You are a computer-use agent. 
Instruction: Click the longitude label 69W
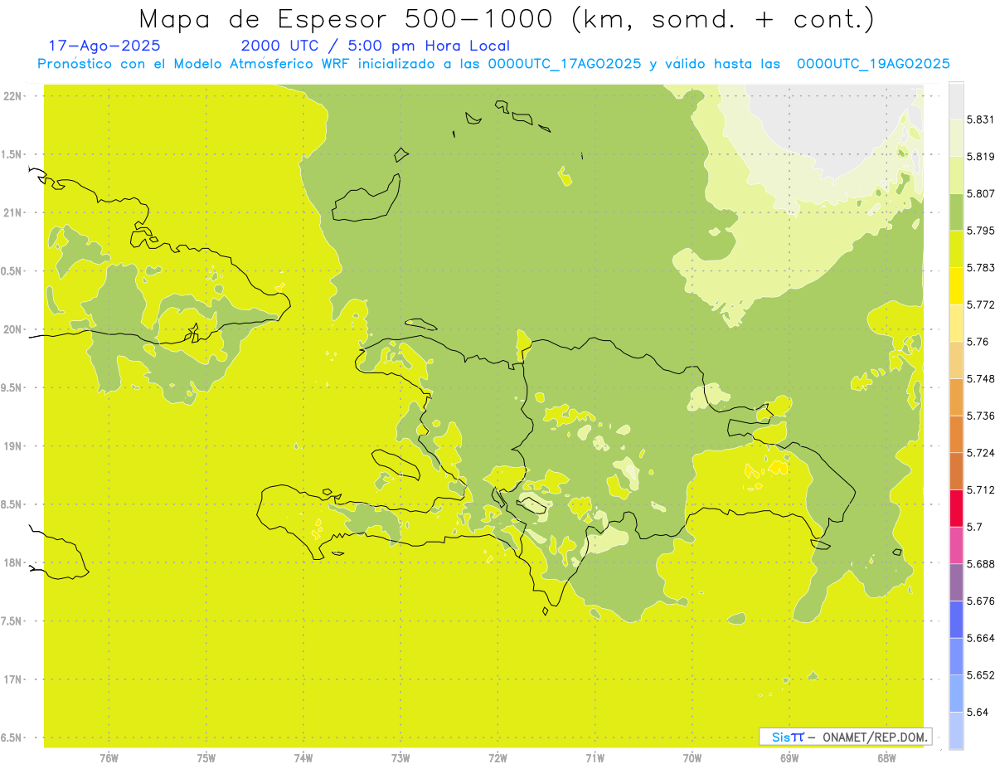(789, 757)
